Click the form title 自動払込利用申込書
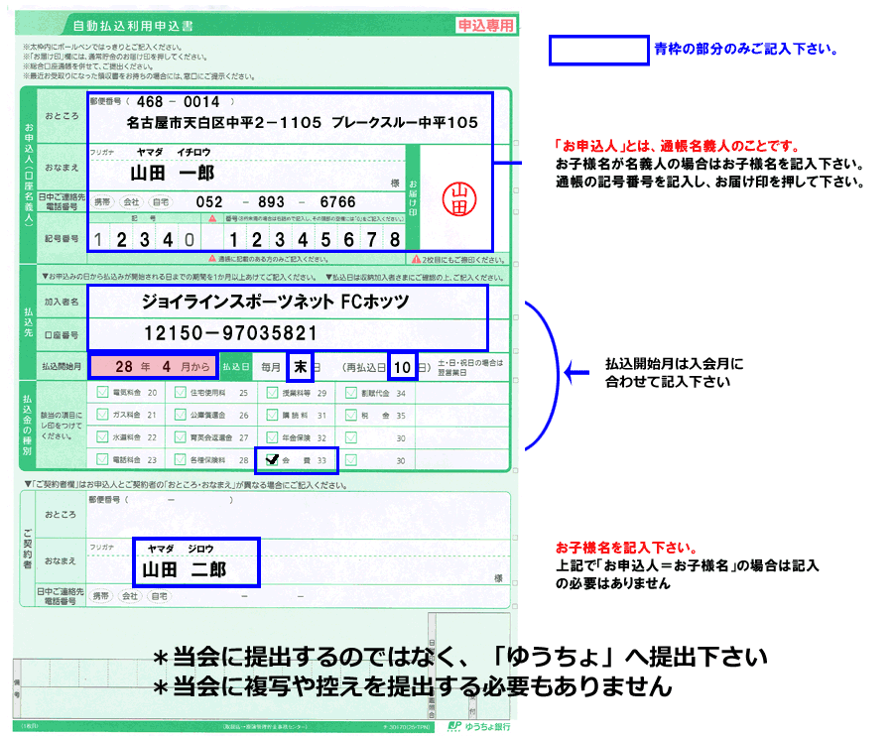895x739 pixels. point(133,26)
